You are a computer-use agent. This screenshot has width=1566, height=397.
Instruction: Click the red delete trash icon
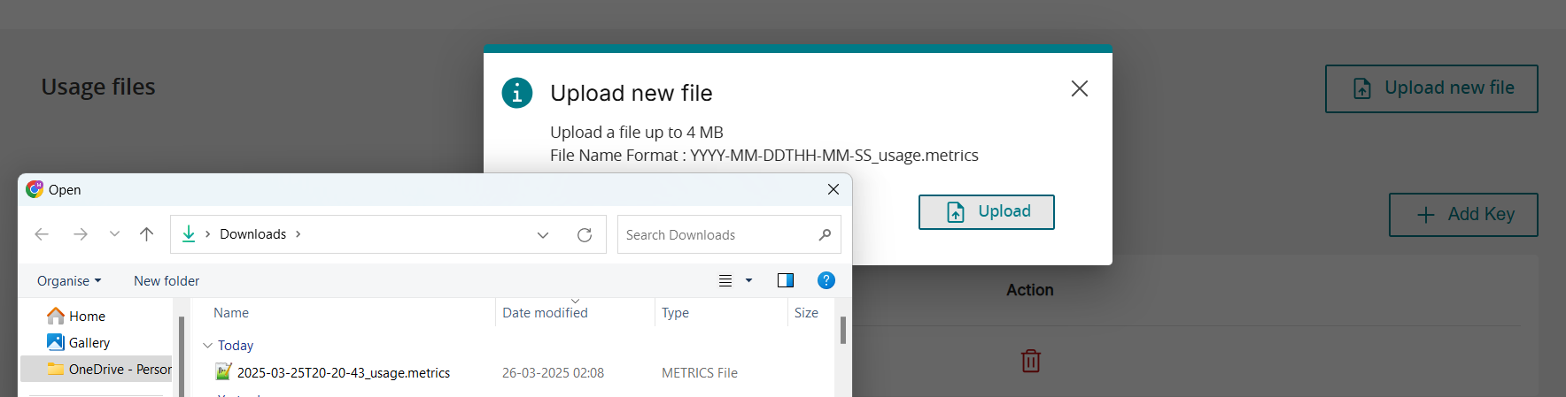(1030, 361)
